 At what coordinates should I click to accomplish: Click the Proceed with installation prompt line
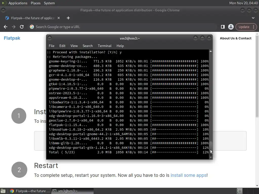click(84, 52)
